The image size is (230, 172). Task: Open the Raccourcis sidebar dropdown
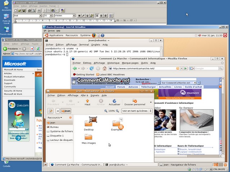click(55, 118)
